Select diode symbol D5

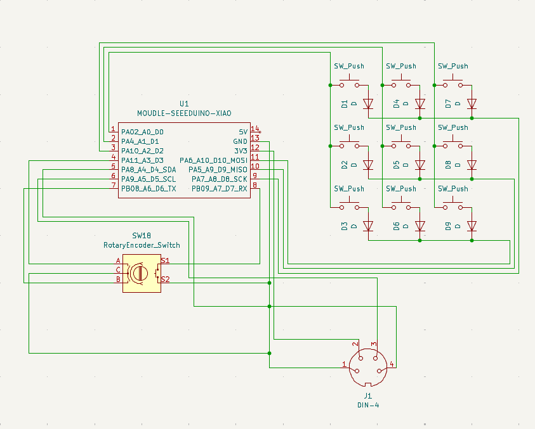(420, 165)
